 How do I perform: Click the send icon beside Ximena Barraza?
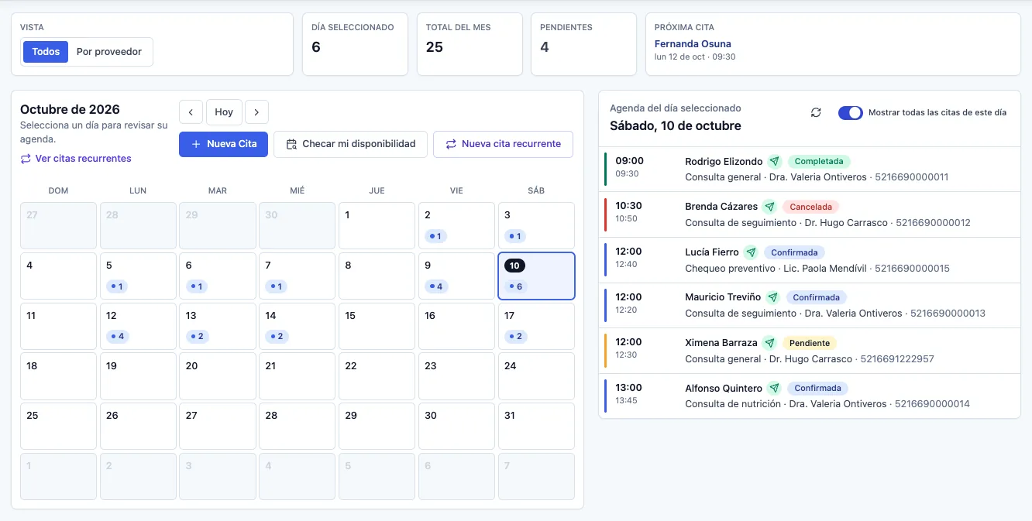point(769,343)
